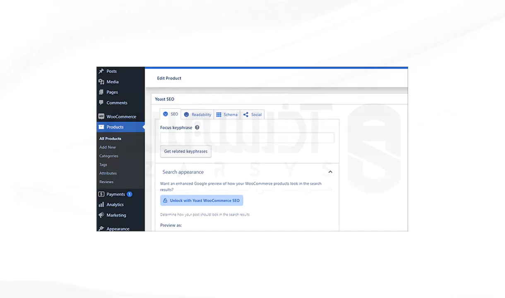
Task: Click the Social share icon
Action: coord(246,115)
